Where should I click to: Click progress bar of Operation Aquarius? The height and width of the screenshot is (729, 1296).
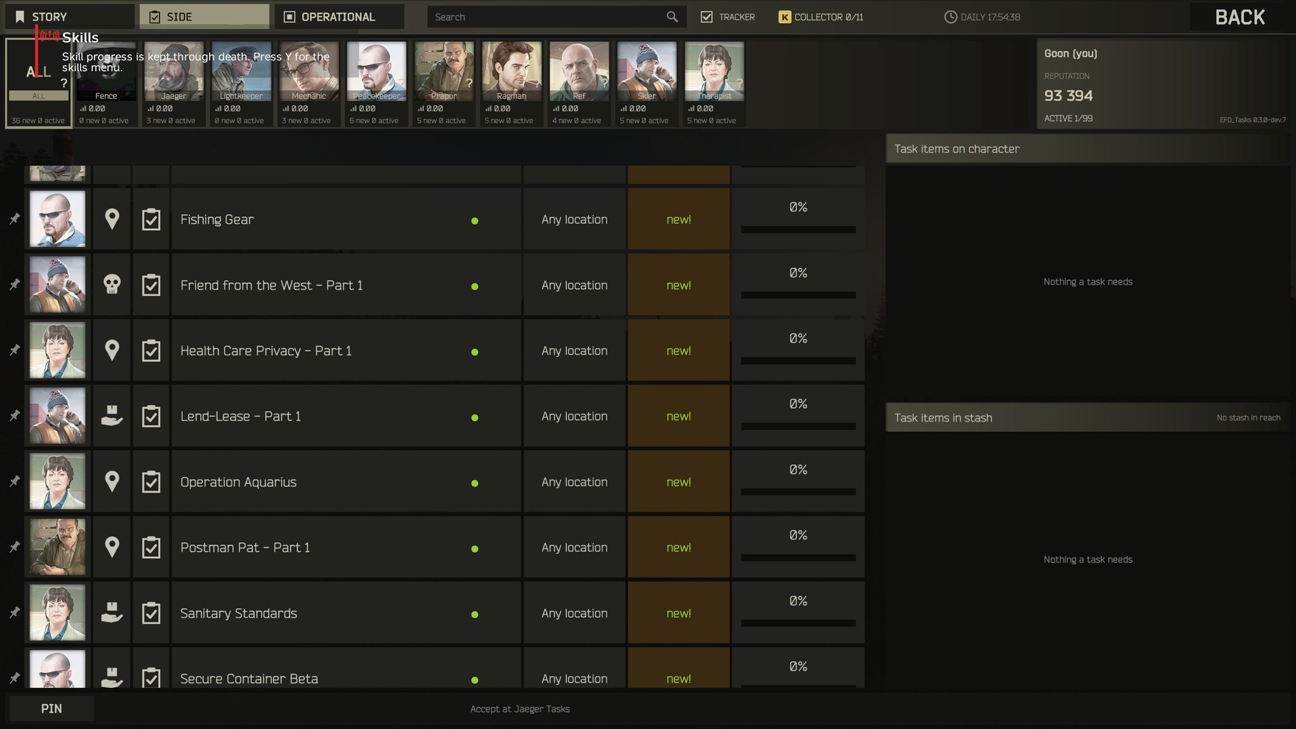[x=798, y=492]
